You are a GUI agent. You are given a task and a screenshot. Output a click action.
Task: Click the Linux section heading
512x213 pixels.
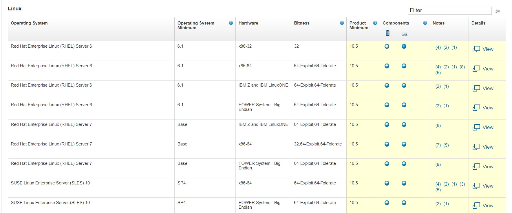click(x=15, y=9)
